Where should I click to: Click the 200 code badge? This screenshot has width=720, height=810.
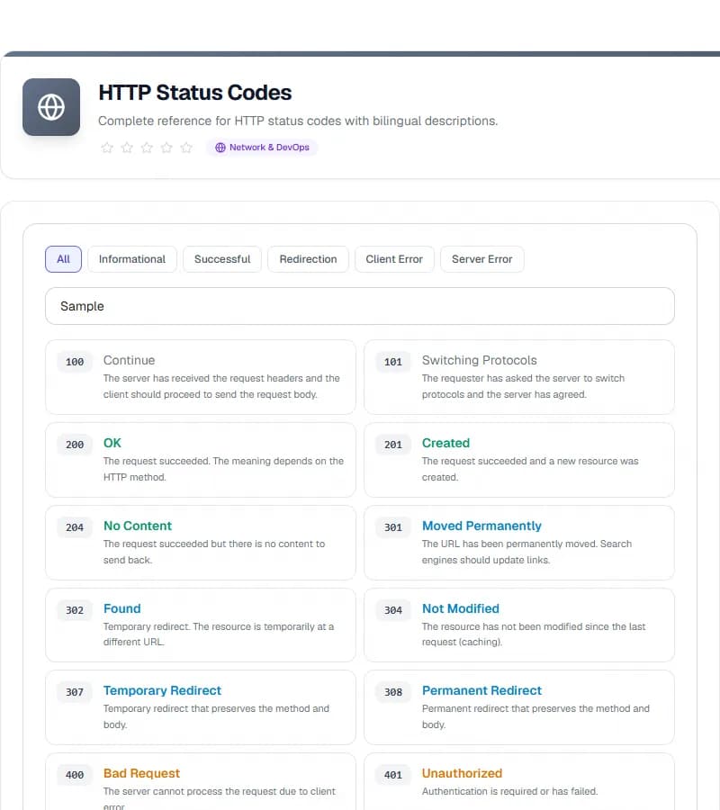tap(75, 445)
